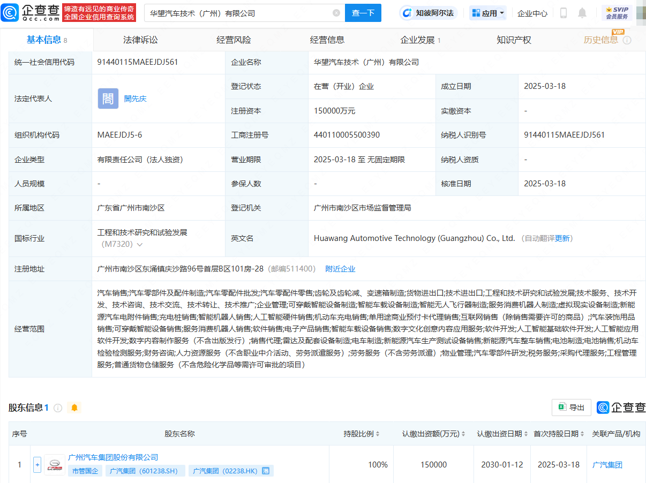646x483 pixels.
Task: Click the info icon beside 股东信息
Action: (58, 408)
